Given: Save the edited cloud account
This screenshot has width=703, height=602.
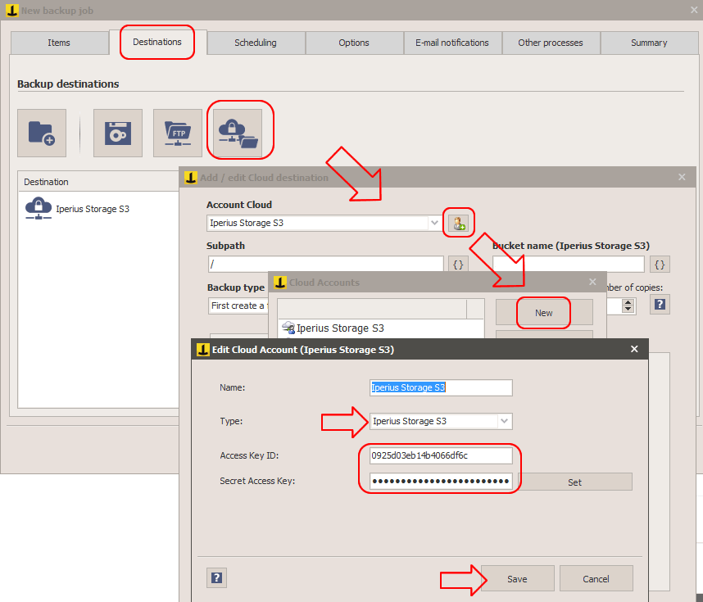Looking at the screenshot, I should click(x=517, y=577).
